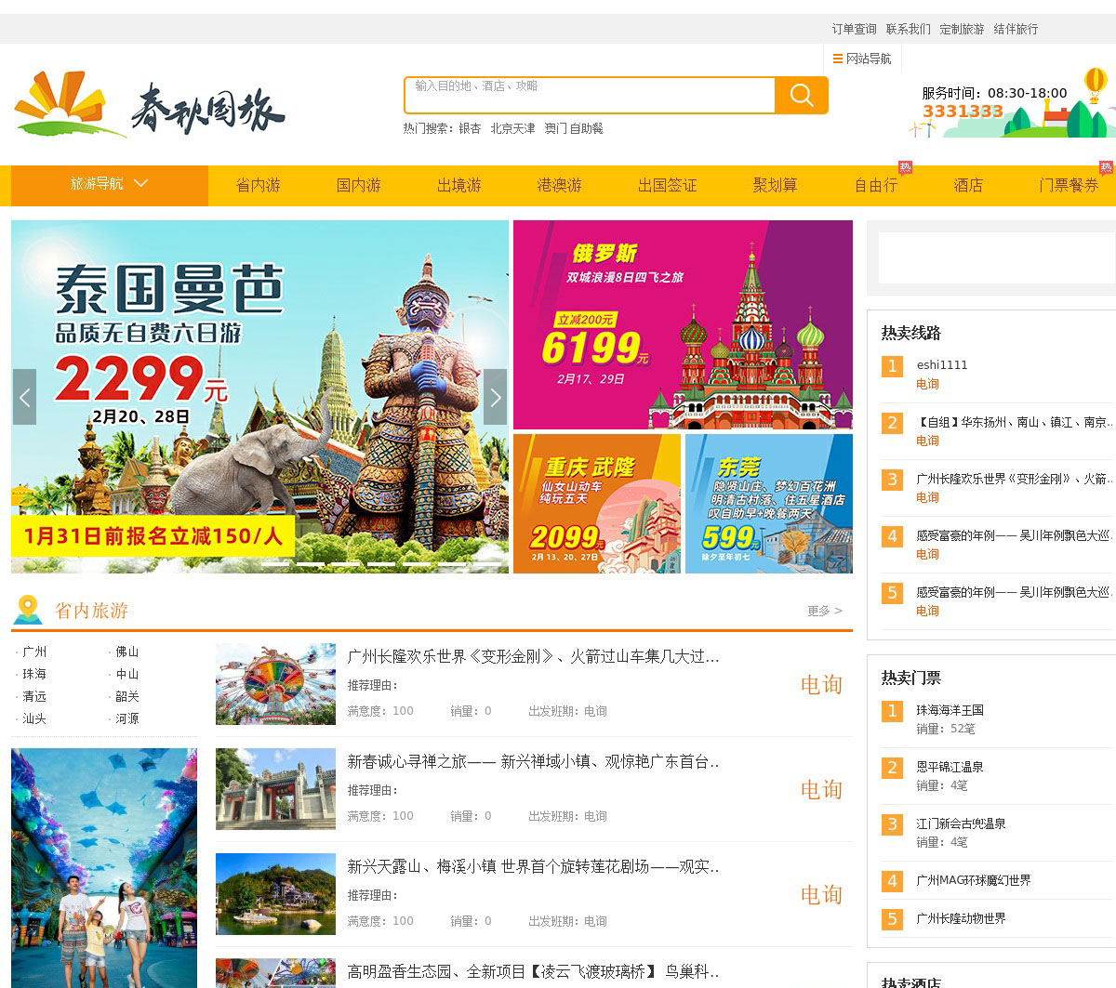Open the 泰国曼芭 main banner
Image resolution: width=1116 pixels, height=988 pixels.
[x=259, y=397]
